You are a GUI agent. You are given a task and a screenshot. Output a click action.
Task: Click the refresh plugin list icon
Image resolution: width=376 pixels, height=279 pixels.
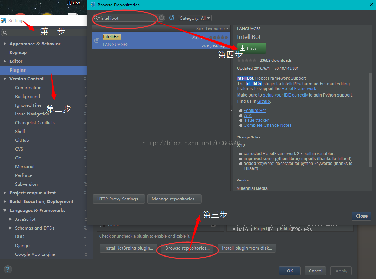coord(172,18)
